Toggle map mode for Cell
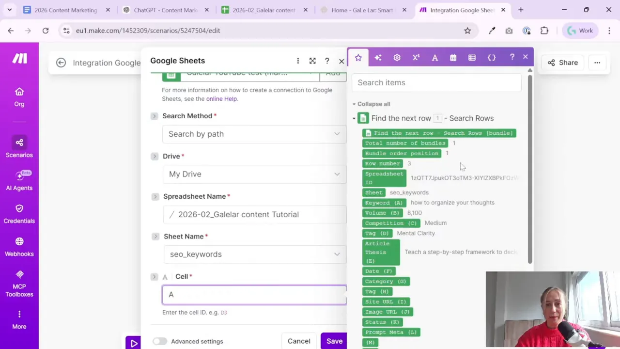 [x=154, y=276]
